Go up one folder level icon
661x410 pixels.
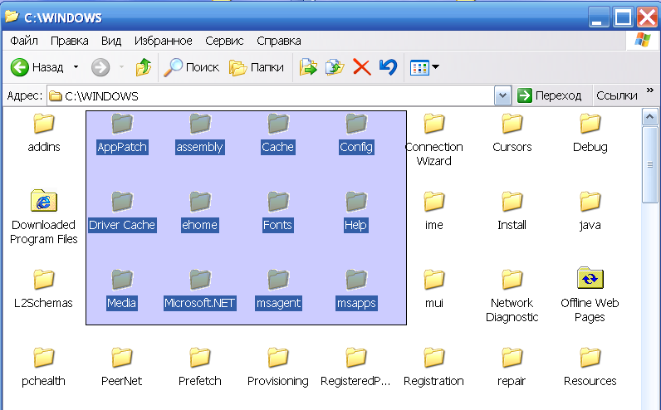tap(144, 67)
